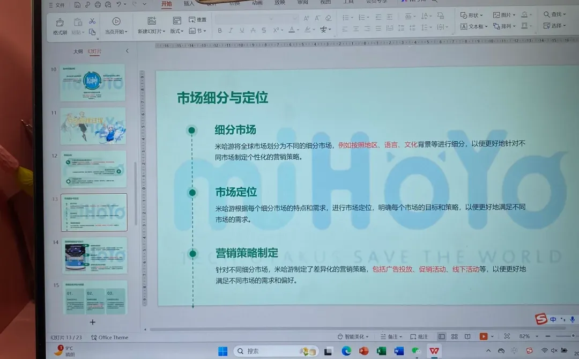
Task: Start slideshow with the red play icon
Action: click(x=485, y=336)
